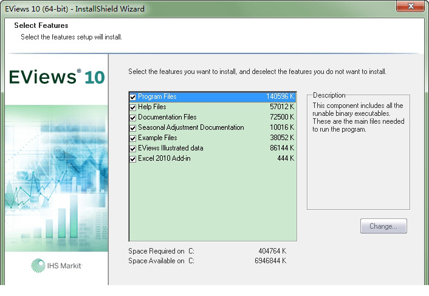Image resolution: width=429 pixels, height=296 pixels.
Task: Click the InstallShield Wizard title bar text
Action: click(x=74, y=8)
